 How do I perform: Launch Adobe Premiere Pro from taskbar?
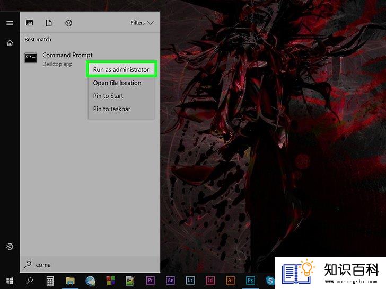point(150,281)
